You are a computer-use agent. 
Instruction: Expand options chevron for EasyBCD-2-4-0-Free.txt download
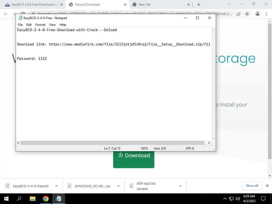57,186
